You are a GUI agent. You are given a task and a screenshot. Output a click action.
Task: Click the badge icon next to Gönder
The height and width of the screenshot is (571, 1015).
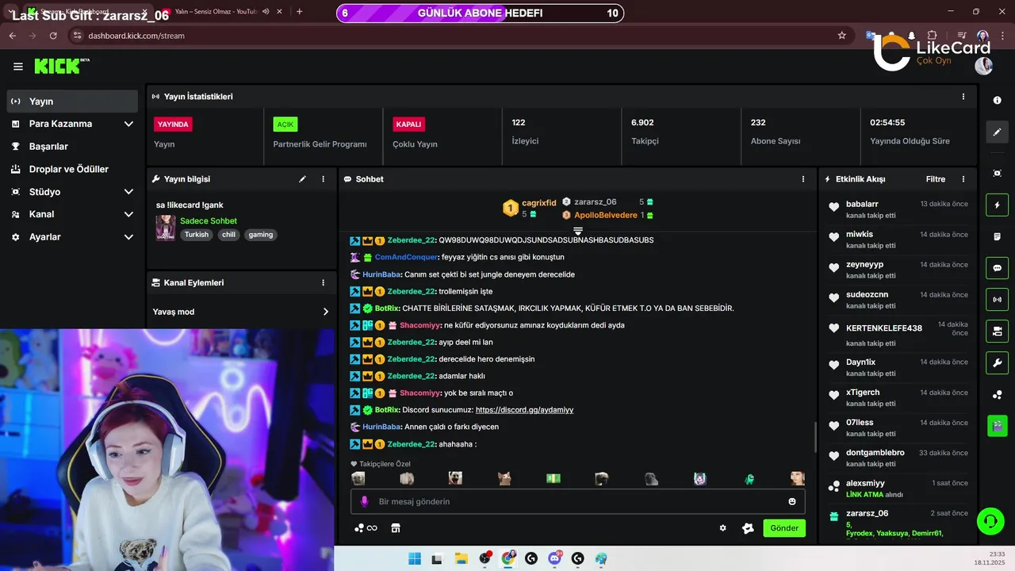click(747, 528)
